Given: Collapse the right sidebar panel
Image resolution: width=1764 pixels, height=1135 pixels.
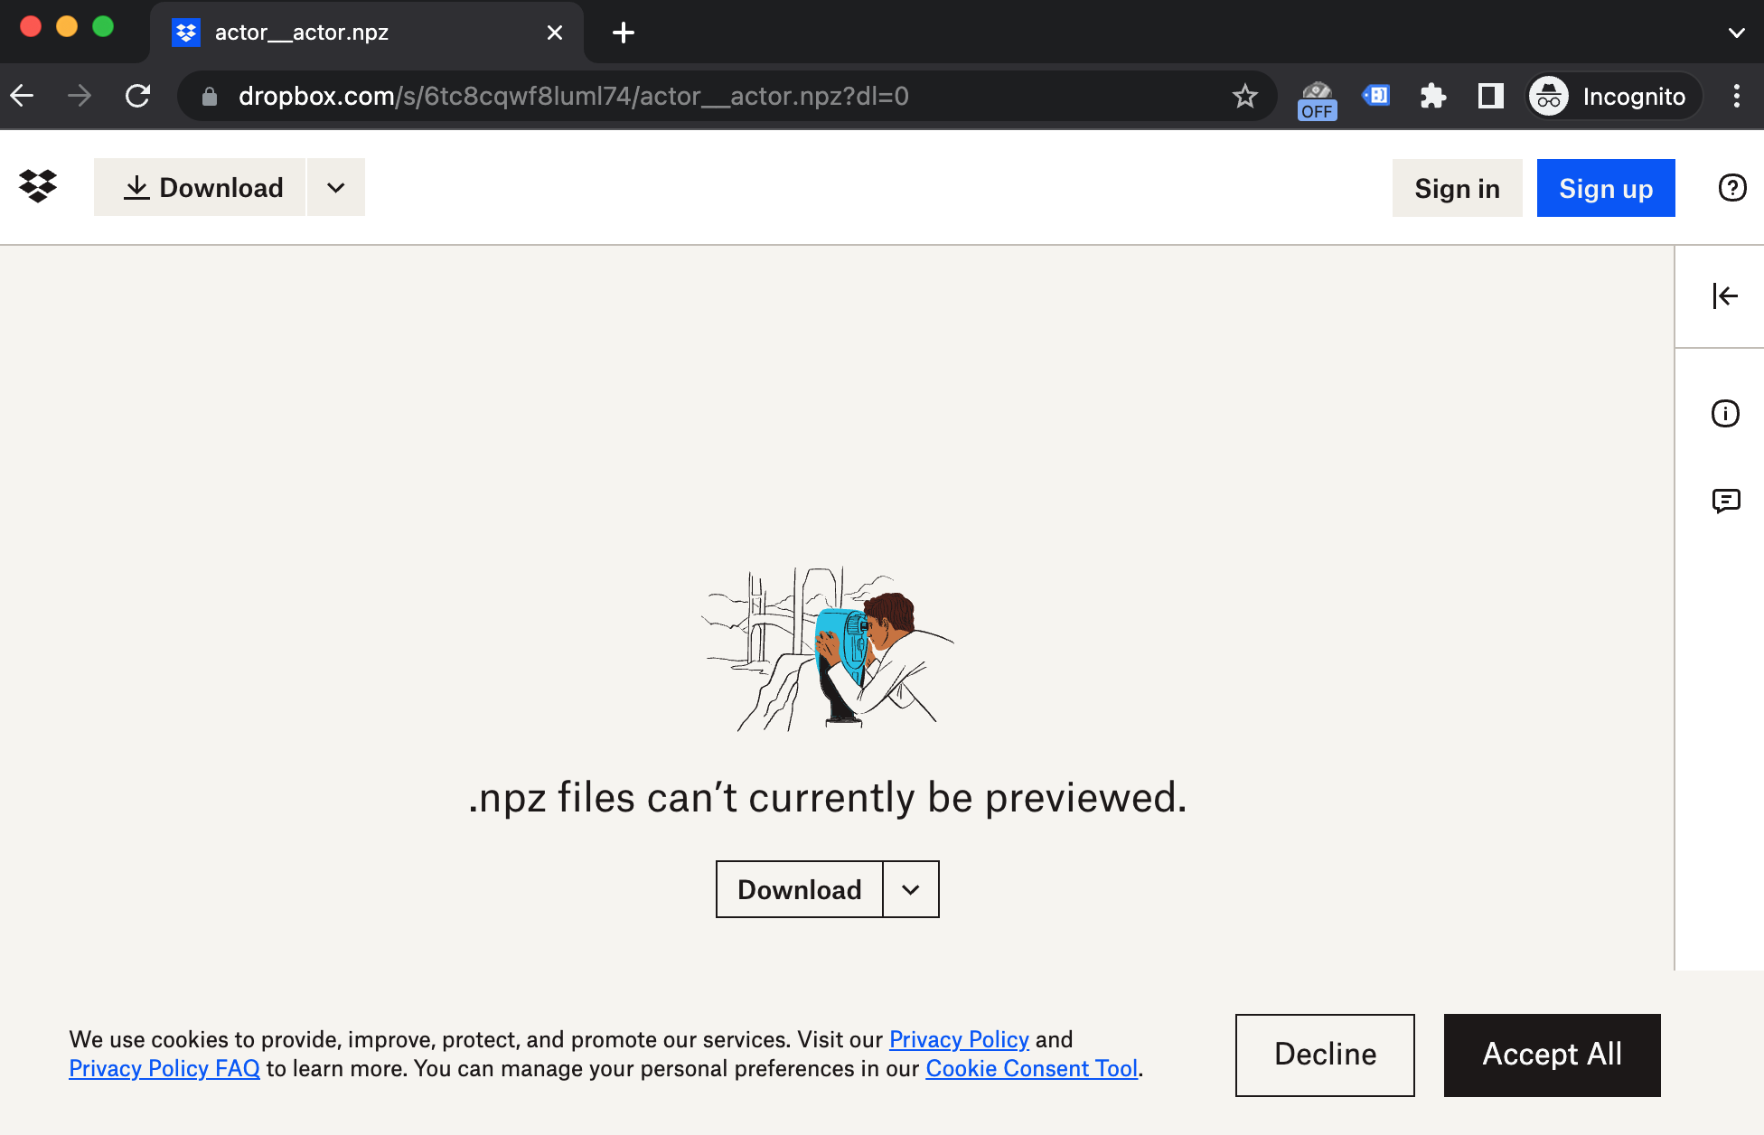Looking at the screenshot, I should click(x=1725, y=295).
